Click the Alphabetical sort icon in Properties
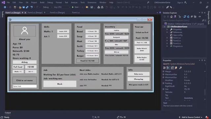Viewport: 211px width, 119px height. coord(168,68)
